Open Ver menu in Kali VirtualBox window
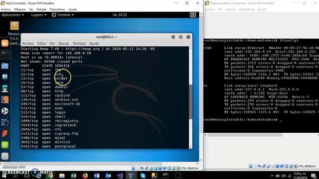This screenshot has height=179, width=319. [x=31, y=9]
